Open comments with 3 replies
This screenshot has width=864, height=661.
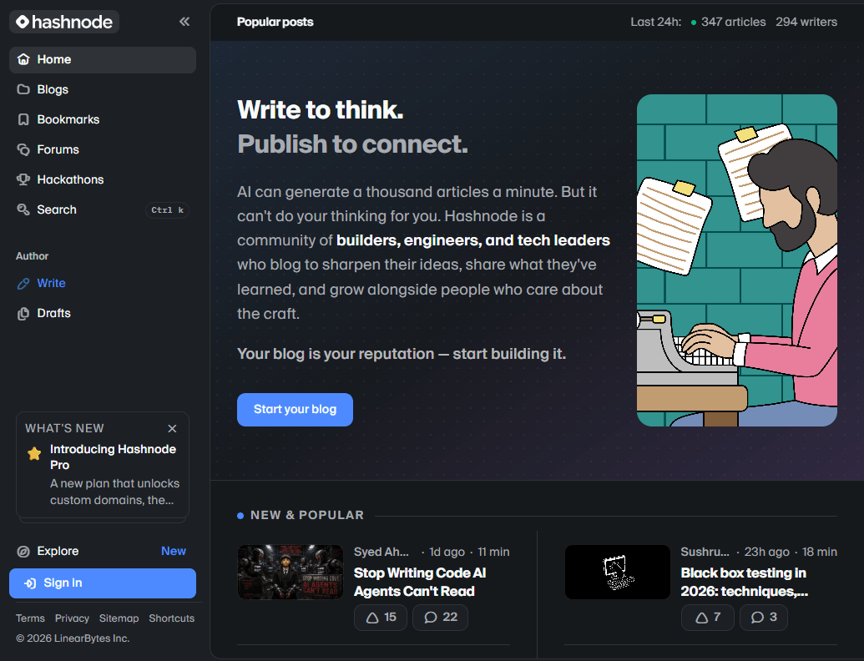[764, 618]
